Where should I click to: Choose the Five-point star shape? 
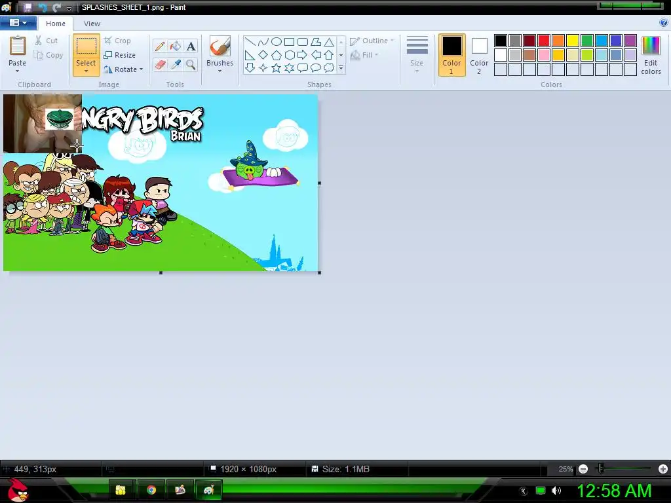[277, 67]
